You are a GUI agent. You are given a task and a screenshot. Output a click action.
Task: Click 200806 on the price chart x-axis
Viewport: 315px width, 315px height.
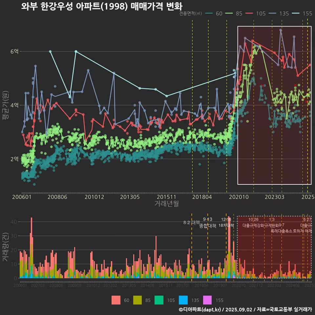pyautogui.click(x=57, y=197)
